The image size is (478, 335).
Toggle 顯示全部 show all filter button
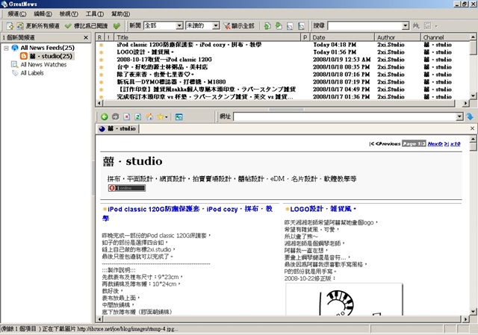pyautogui.click(x=239, y=26)
